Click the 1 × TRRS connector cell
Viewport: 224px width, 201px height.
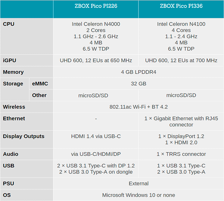181,154
